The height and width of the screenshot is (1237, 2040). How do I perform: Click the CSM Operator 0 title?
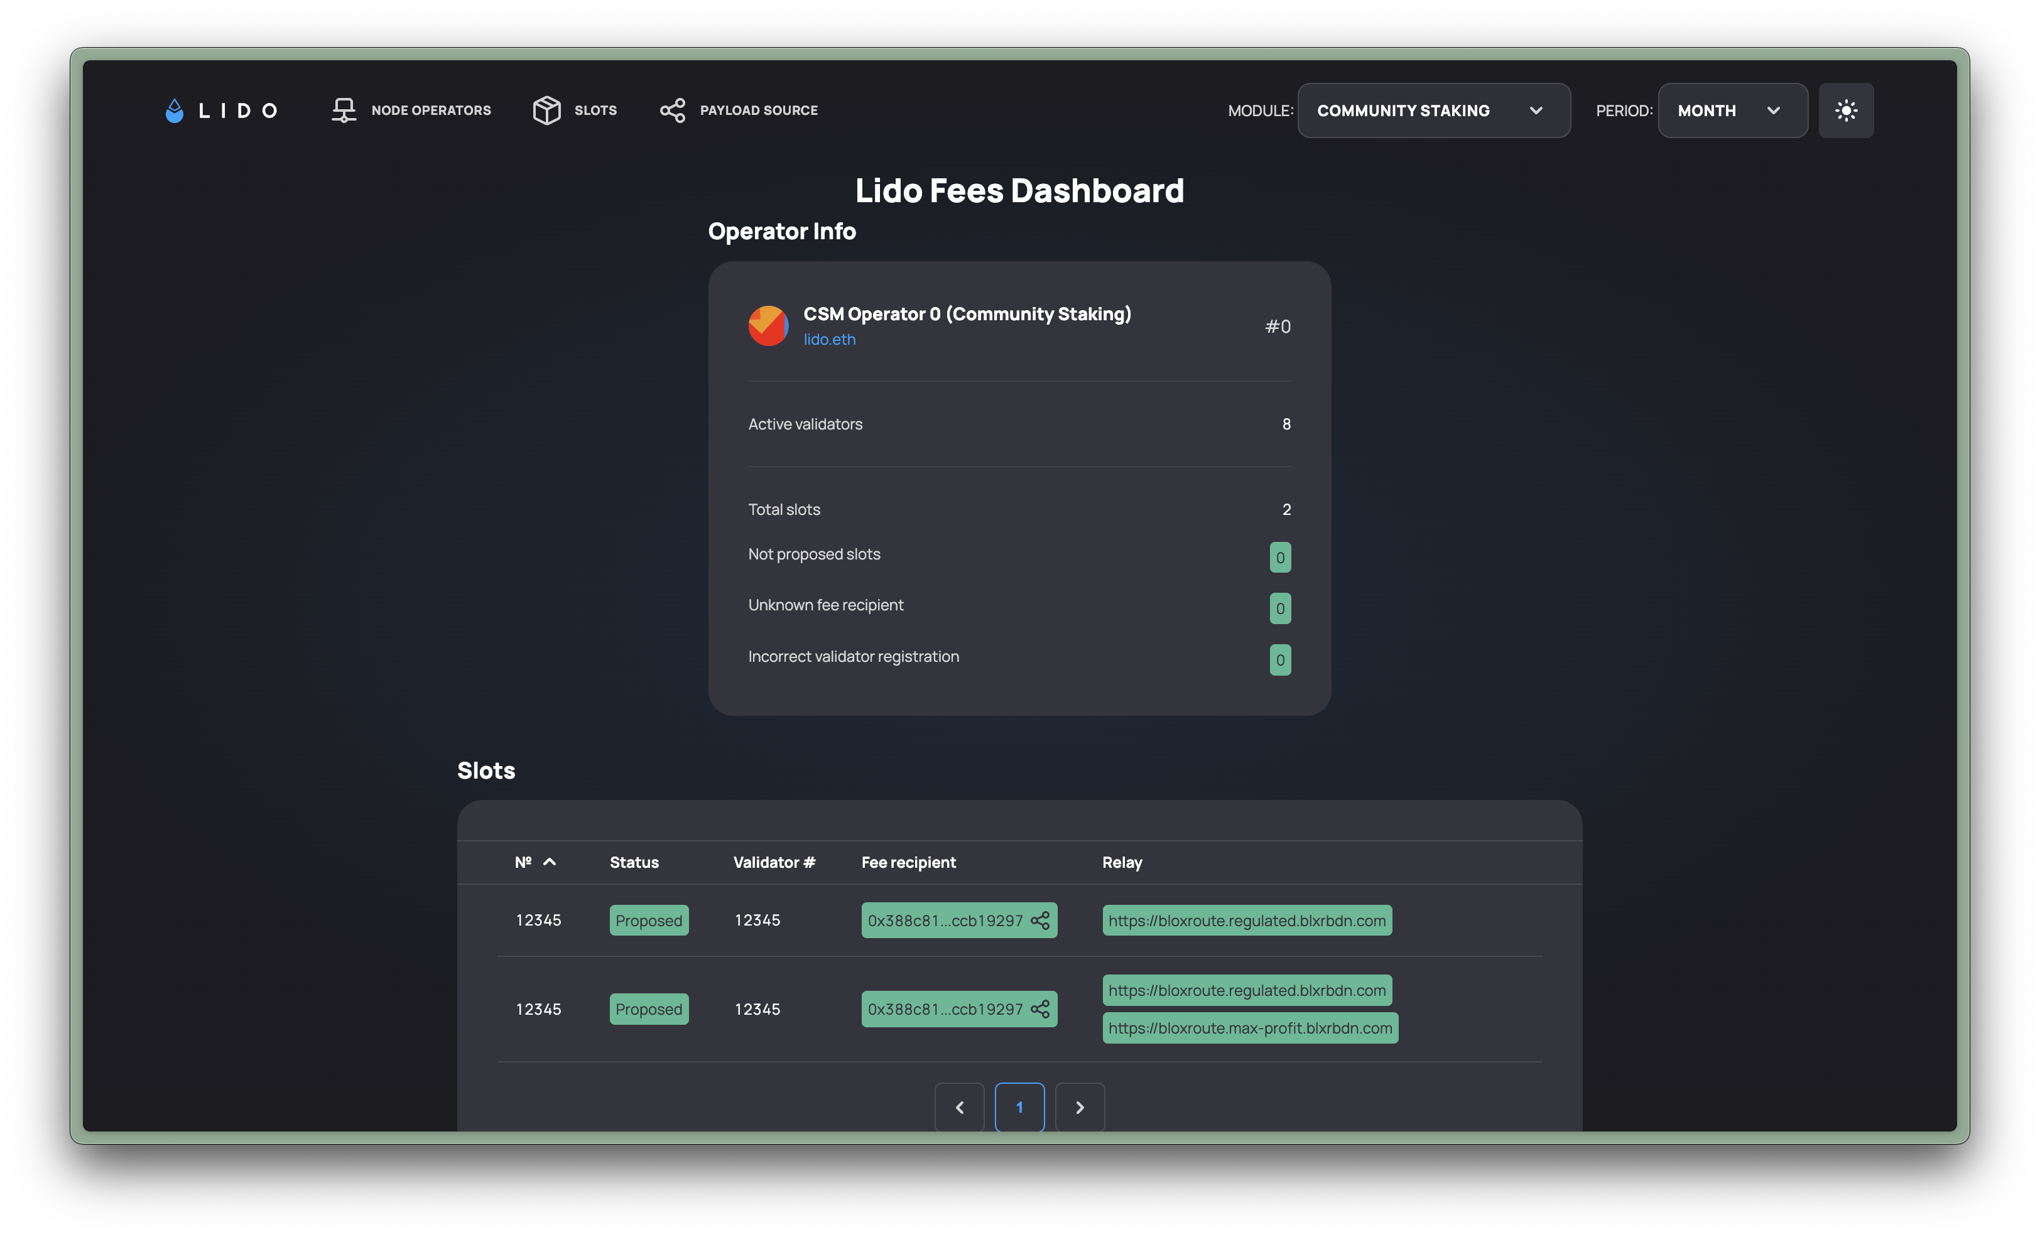coord(967,314)
